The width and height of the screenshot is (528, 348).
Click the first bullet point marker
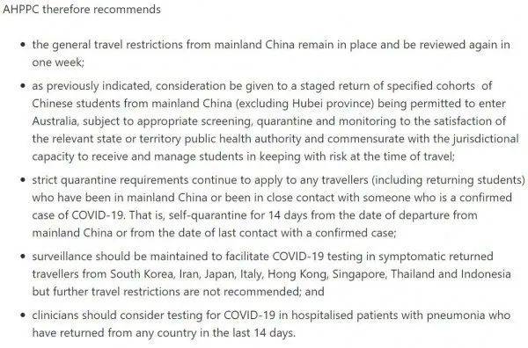click(x=23, y=45)
